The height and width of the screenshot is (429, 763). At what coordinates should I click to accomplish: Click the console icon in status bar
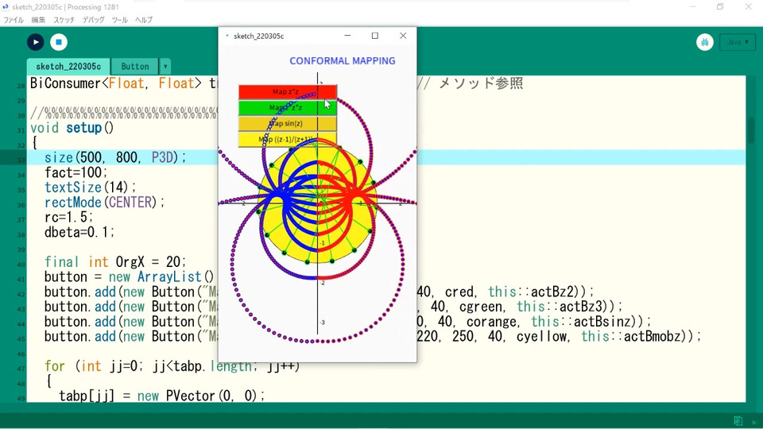(738, 420)
